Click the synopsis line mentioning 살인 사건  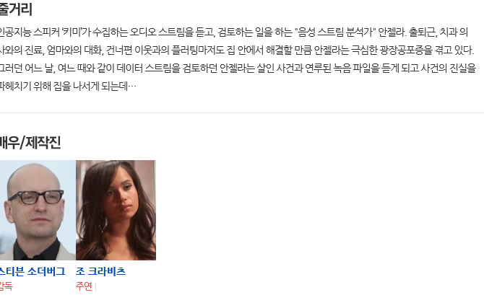[x=238, y=68]
